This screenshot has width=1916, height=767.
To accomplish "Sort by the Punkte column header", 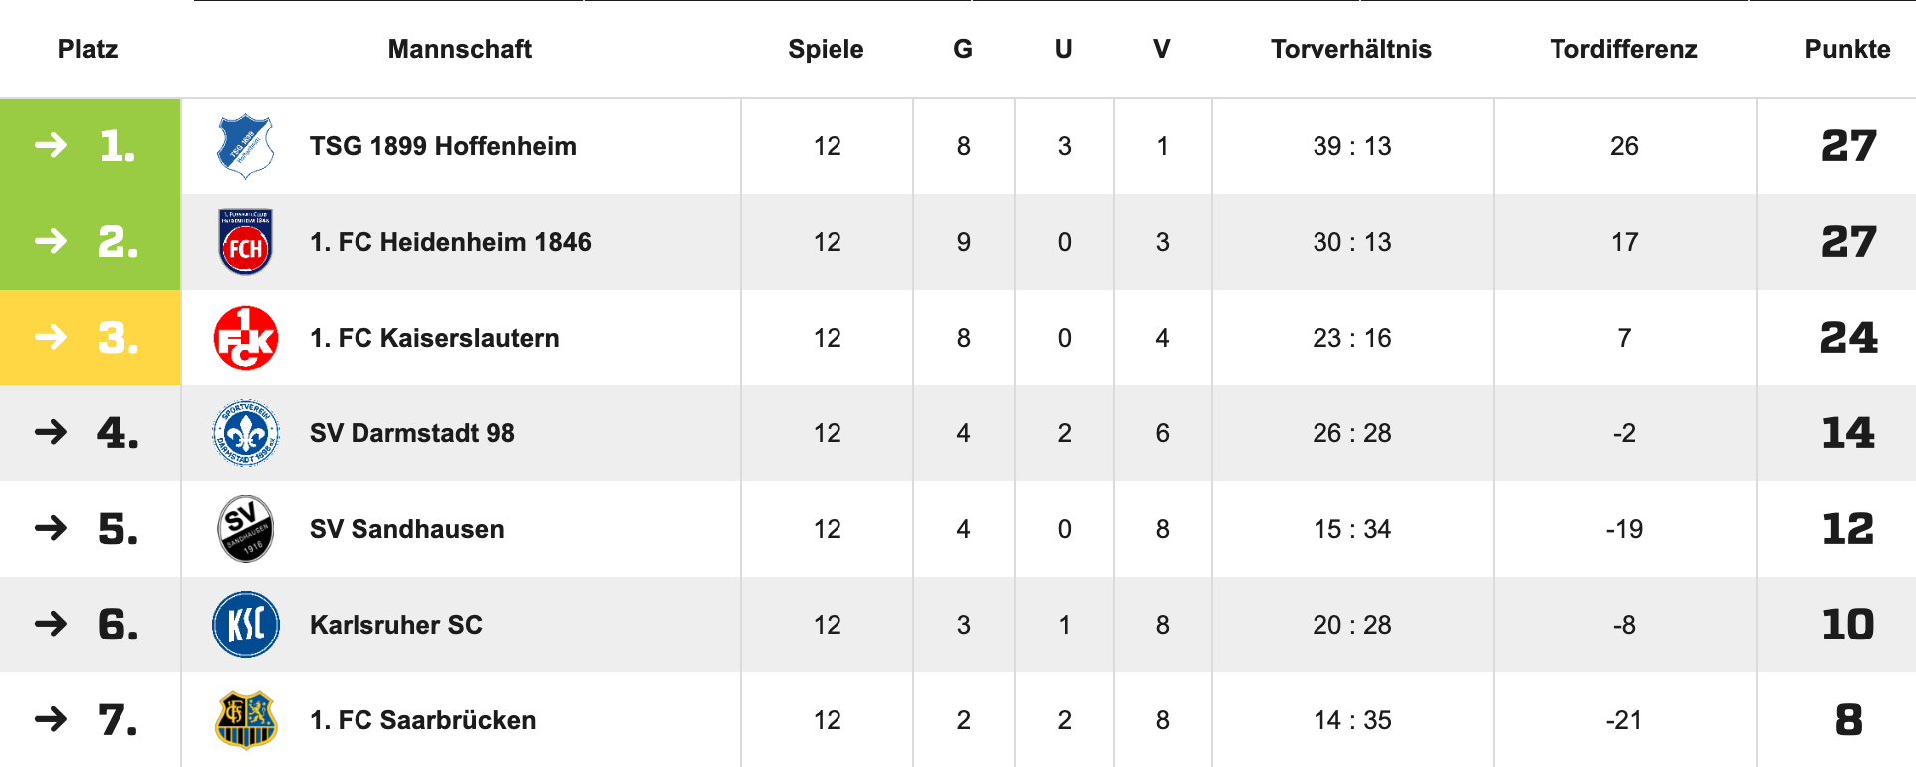I will (1847, 49).
